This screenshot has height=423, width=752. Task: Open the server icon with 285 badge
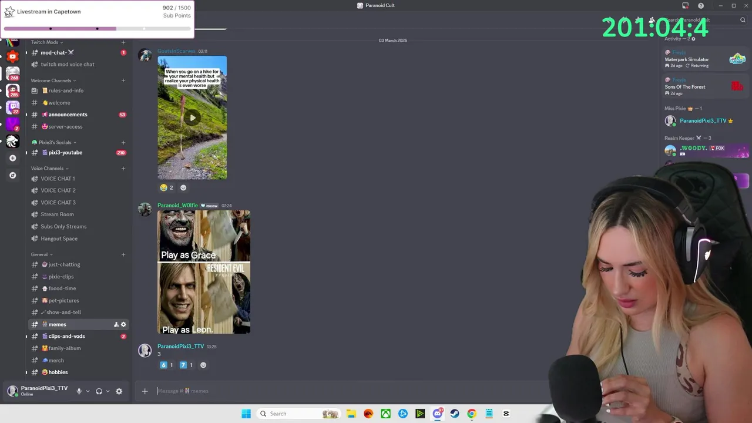point(12,90)
